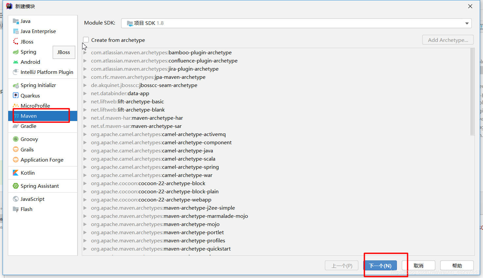Select maven-archetype-profiles row

[x=276, y=241]
